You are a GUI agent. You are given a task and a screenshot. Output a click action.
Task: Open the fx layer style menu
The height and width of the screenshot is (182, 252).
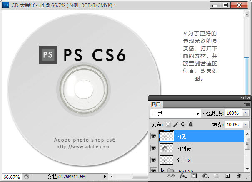click(182, 176)
